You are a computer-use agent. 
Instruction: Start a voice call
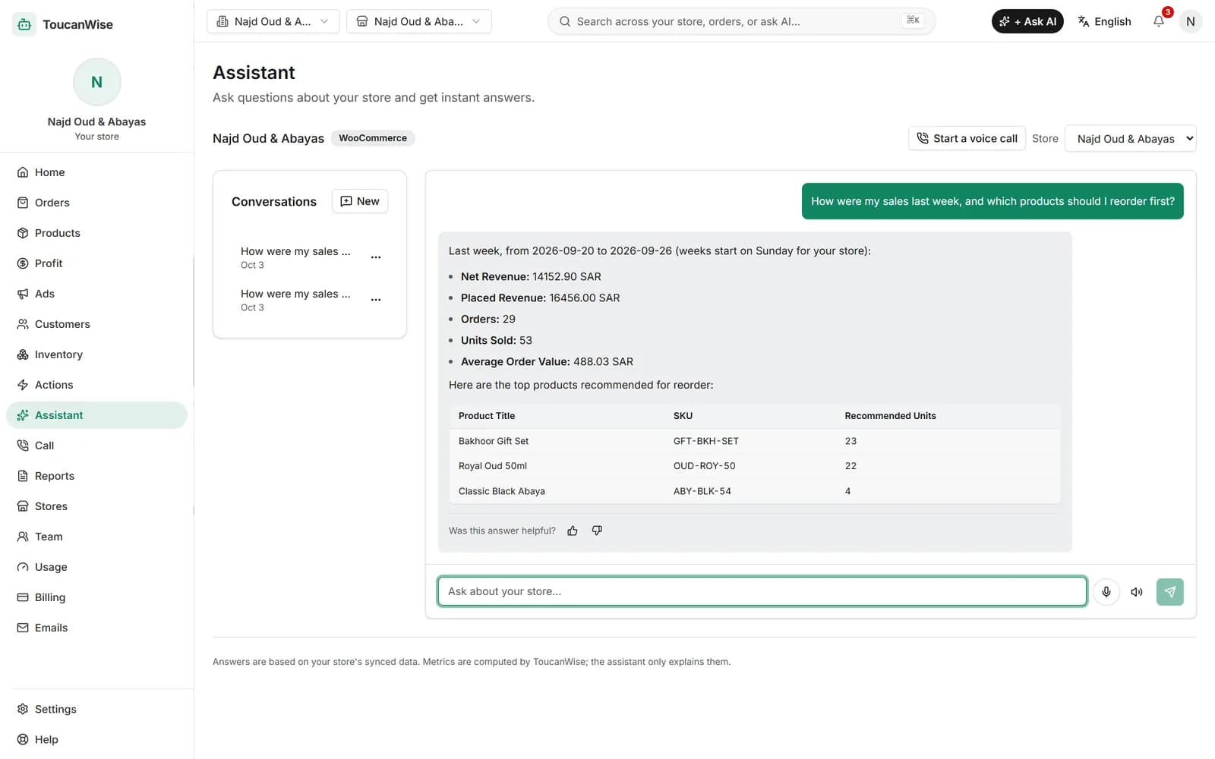pos(967,138)
